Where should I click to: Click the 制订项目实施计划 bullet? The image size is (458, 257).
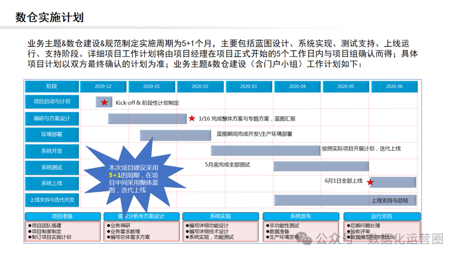(x=50, y=237)
